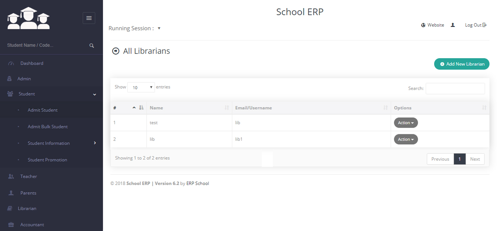Click the hamburger menu toggle icon
Viewport: 497px width, 231px height.
pos(89,18)
